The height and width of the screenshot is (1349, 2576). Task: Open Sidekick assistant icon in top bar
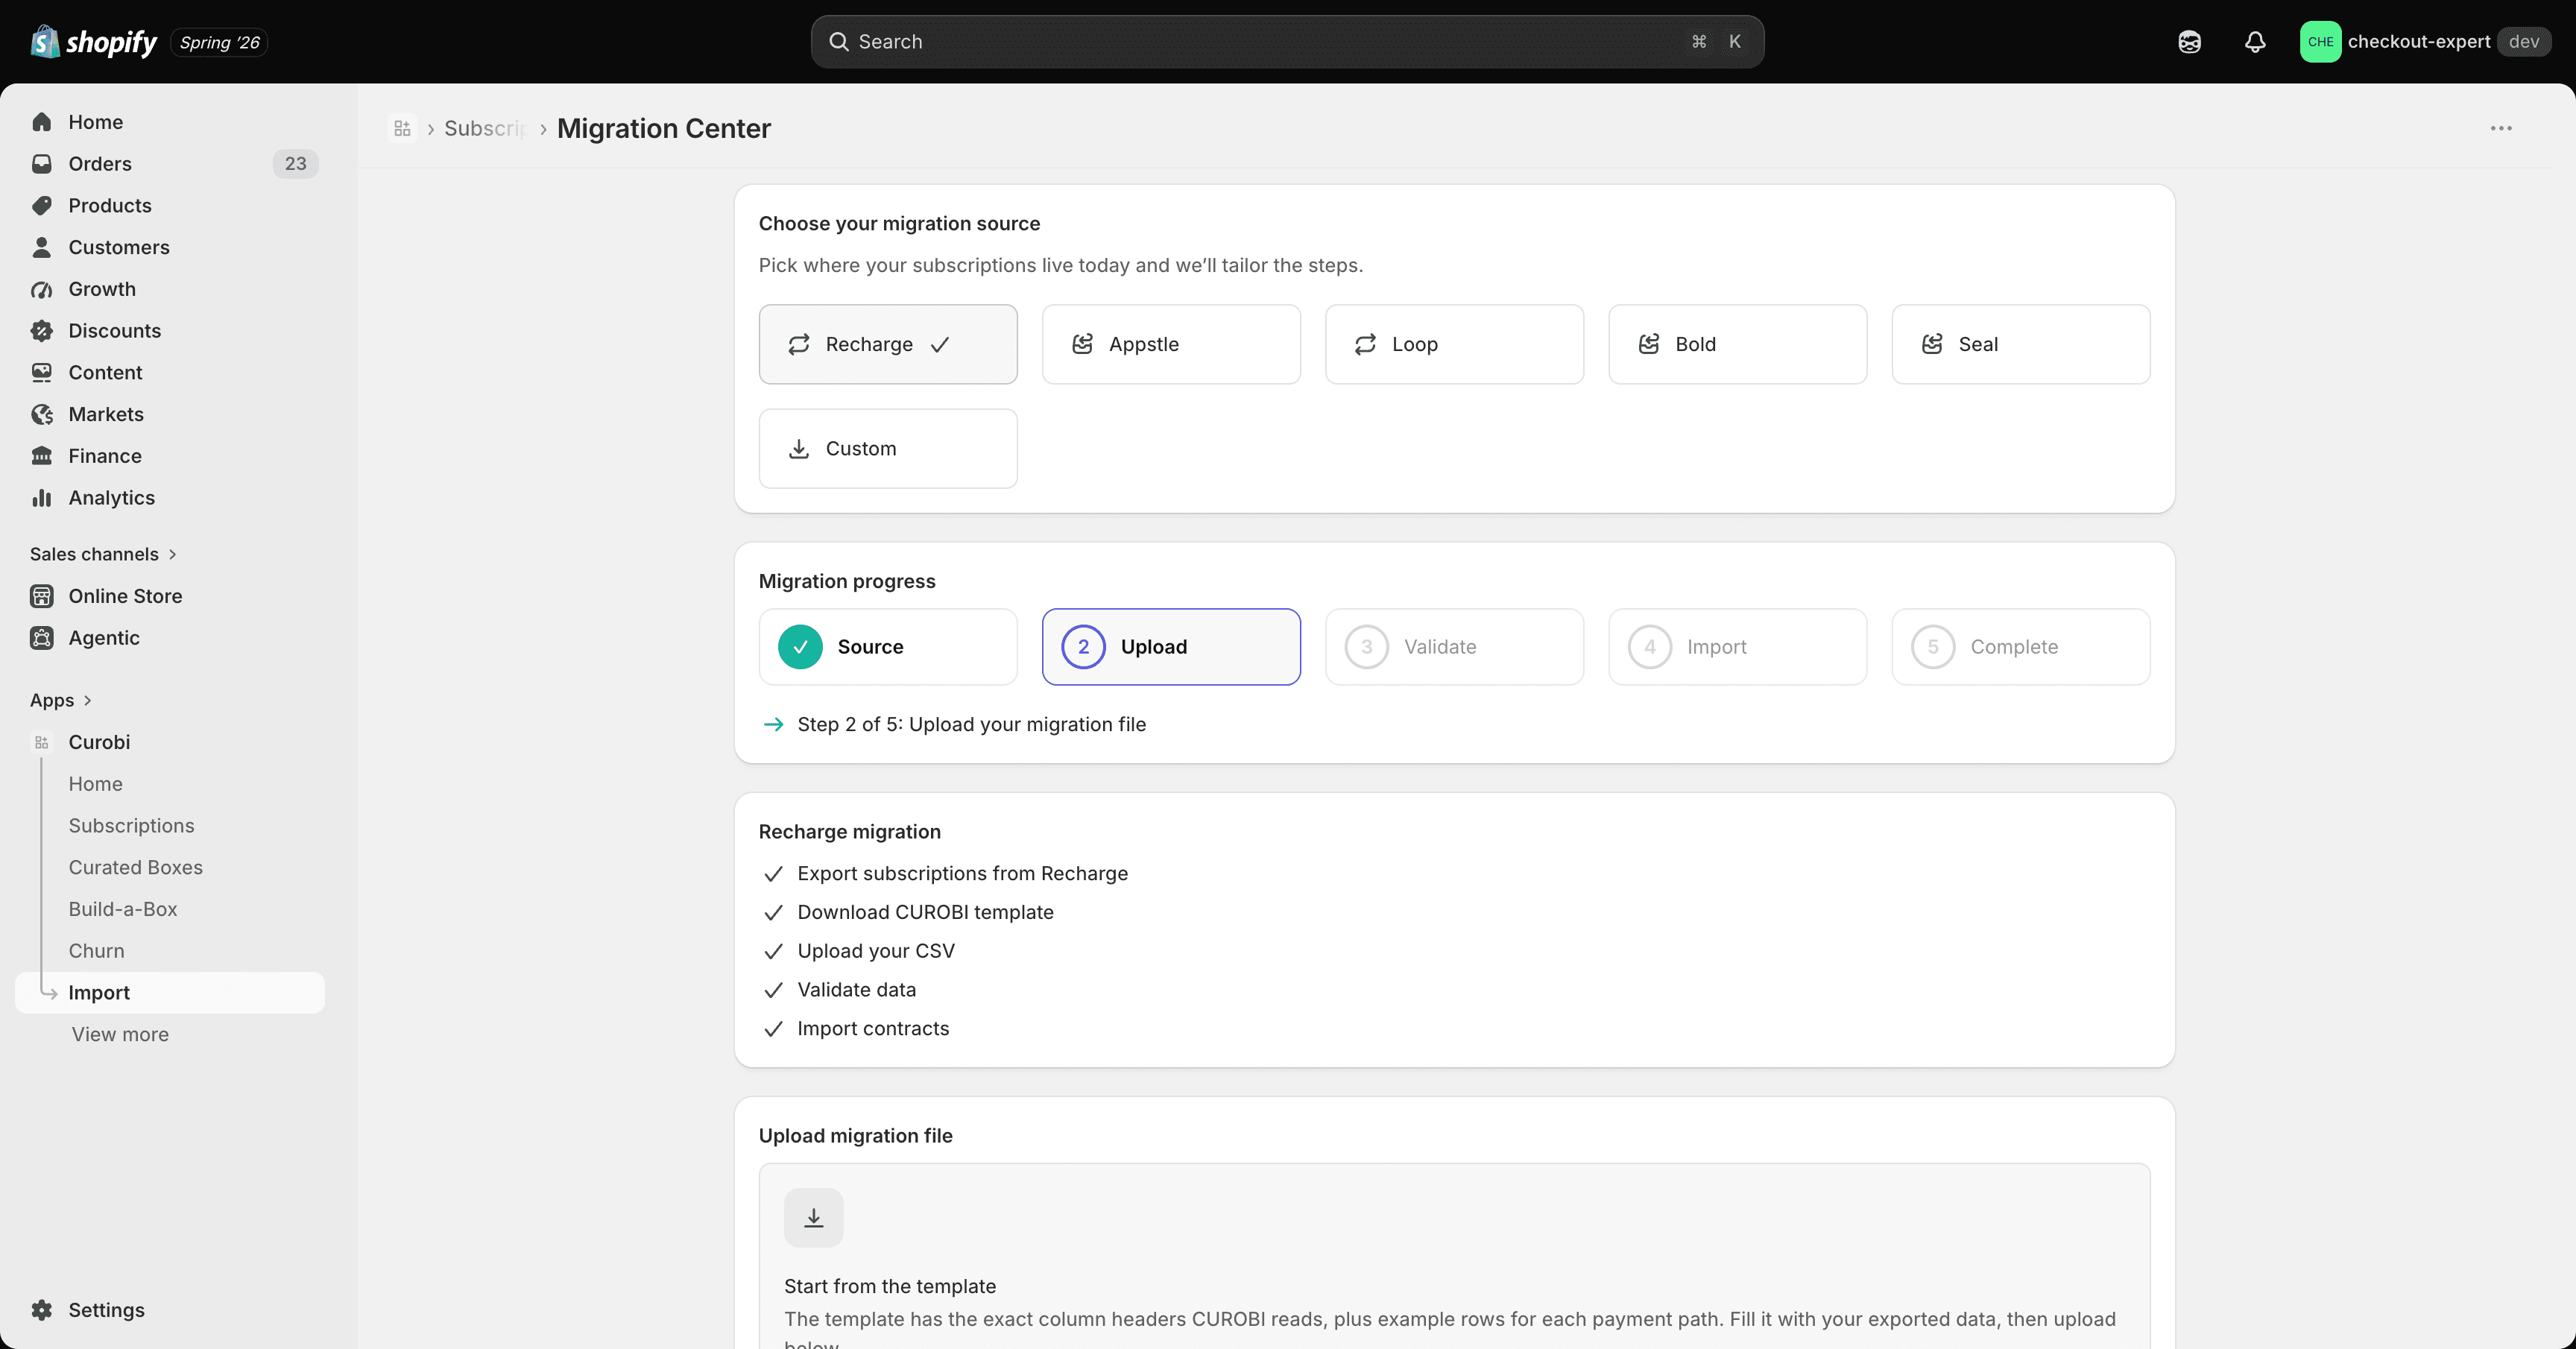2189,42
